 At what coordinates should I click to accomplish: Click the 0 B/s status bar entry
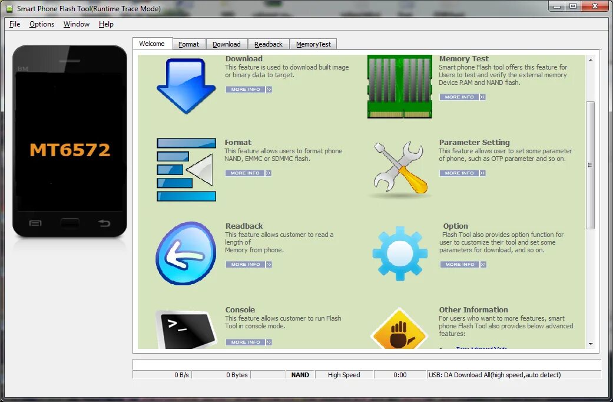[163, 375]
